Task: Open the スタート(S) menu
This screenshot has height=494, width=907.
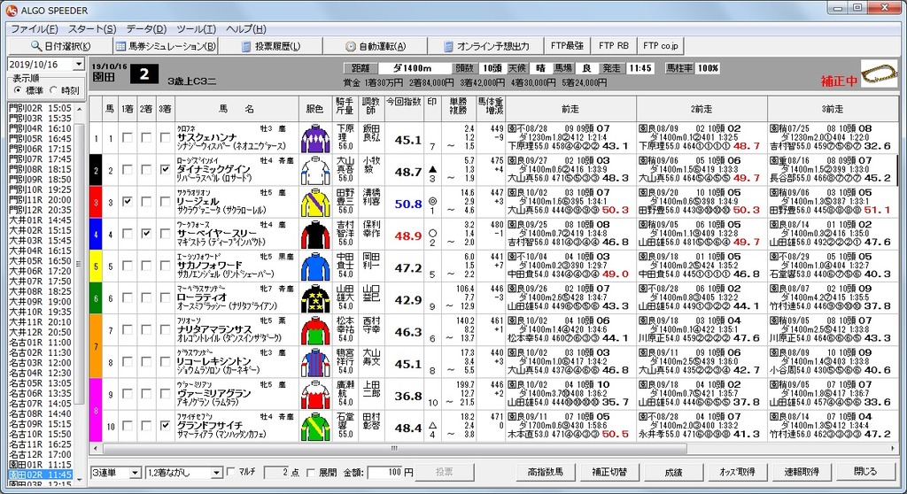Action: click(92, 28)
